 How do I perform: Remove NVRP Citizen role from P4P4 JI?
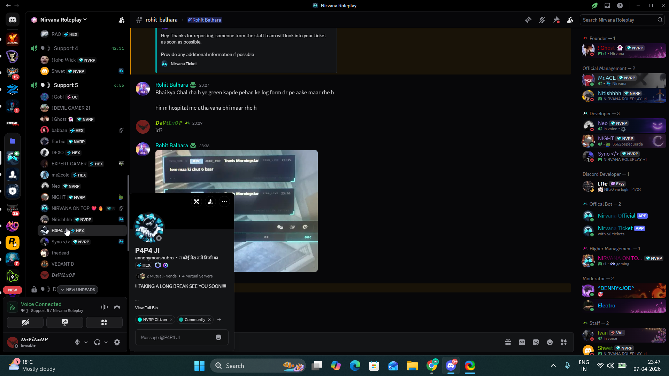point(171,320)
